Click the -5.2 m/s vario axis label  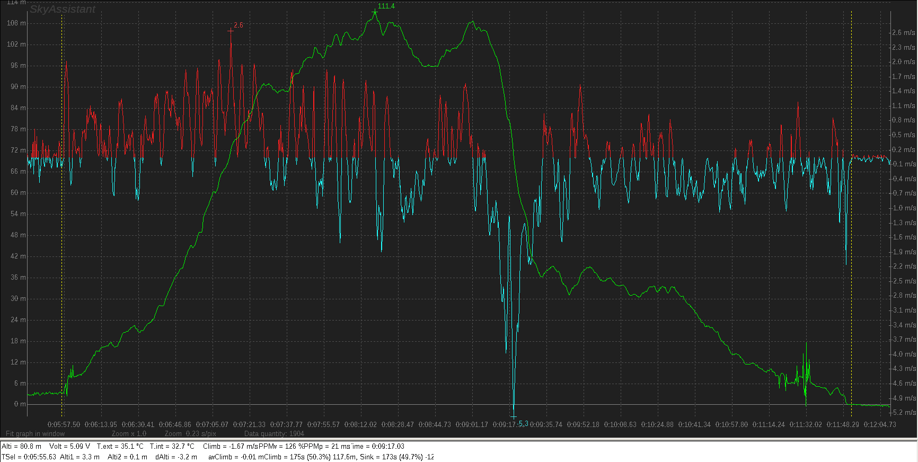904,412
